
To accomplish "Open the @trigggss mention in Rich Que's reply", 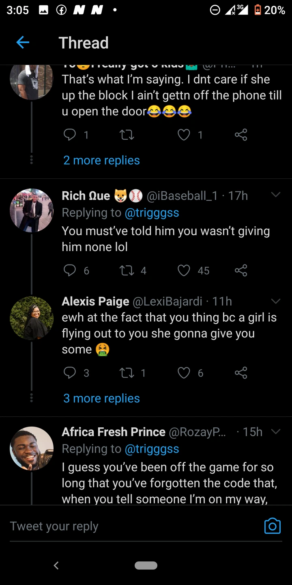I will [152, 213].
